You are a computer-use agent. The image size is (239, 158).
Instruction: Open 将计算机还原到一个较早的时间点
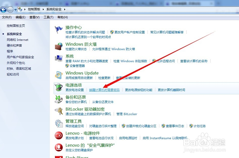click(x=88, y=37)
